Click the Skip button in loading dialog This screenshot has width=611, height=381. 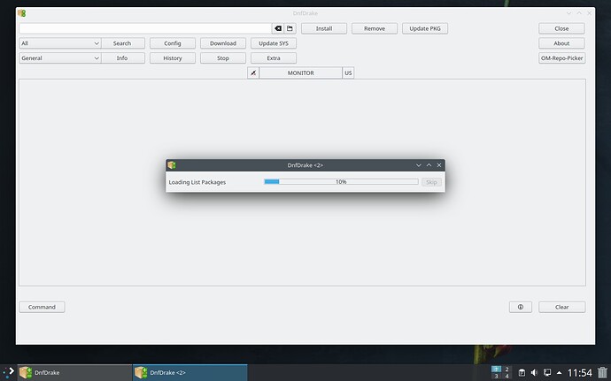coord(431,182)
